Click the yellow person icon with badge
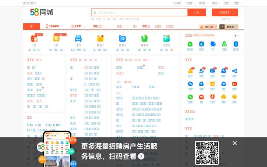The height and width of the screenshot is (167, 267). (x=190, y=71)
